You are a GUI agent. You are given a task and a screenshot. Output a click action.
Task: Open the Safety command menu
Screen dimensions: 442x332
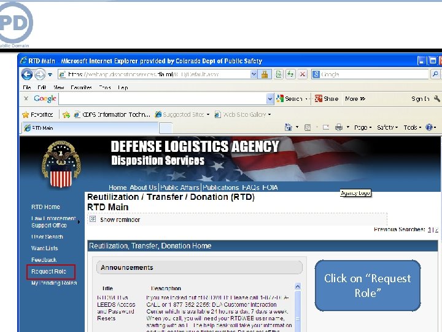(387, 128)
